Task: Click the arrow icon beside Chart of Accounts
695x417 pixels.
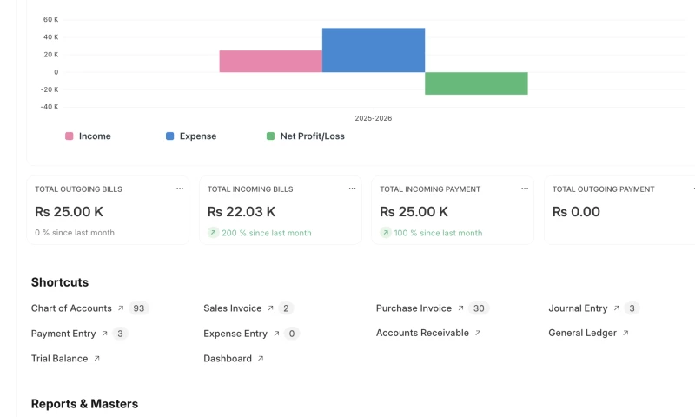Action: [x=121, y=308]
